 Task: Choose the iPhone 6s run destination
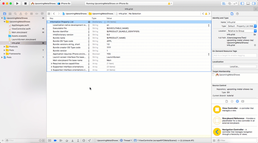click(x=64, y=4)
